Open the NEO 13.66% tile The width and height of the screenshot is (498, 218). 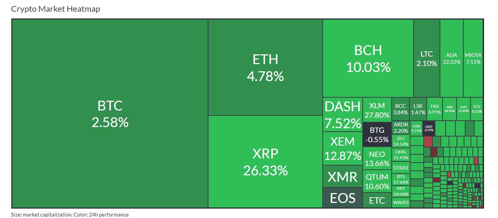pyautogui.click(x=377, y=159)
